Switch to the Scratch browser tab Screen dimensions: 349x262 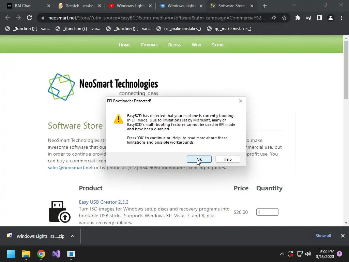79,6
